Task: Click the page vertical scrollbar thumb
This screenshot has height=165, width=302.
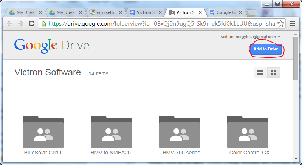Action: point(297,57)
